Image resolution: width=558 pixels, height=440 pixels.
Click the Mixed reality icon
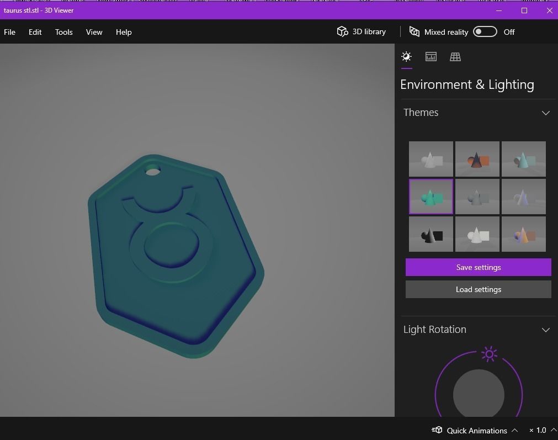pos(414,31)
